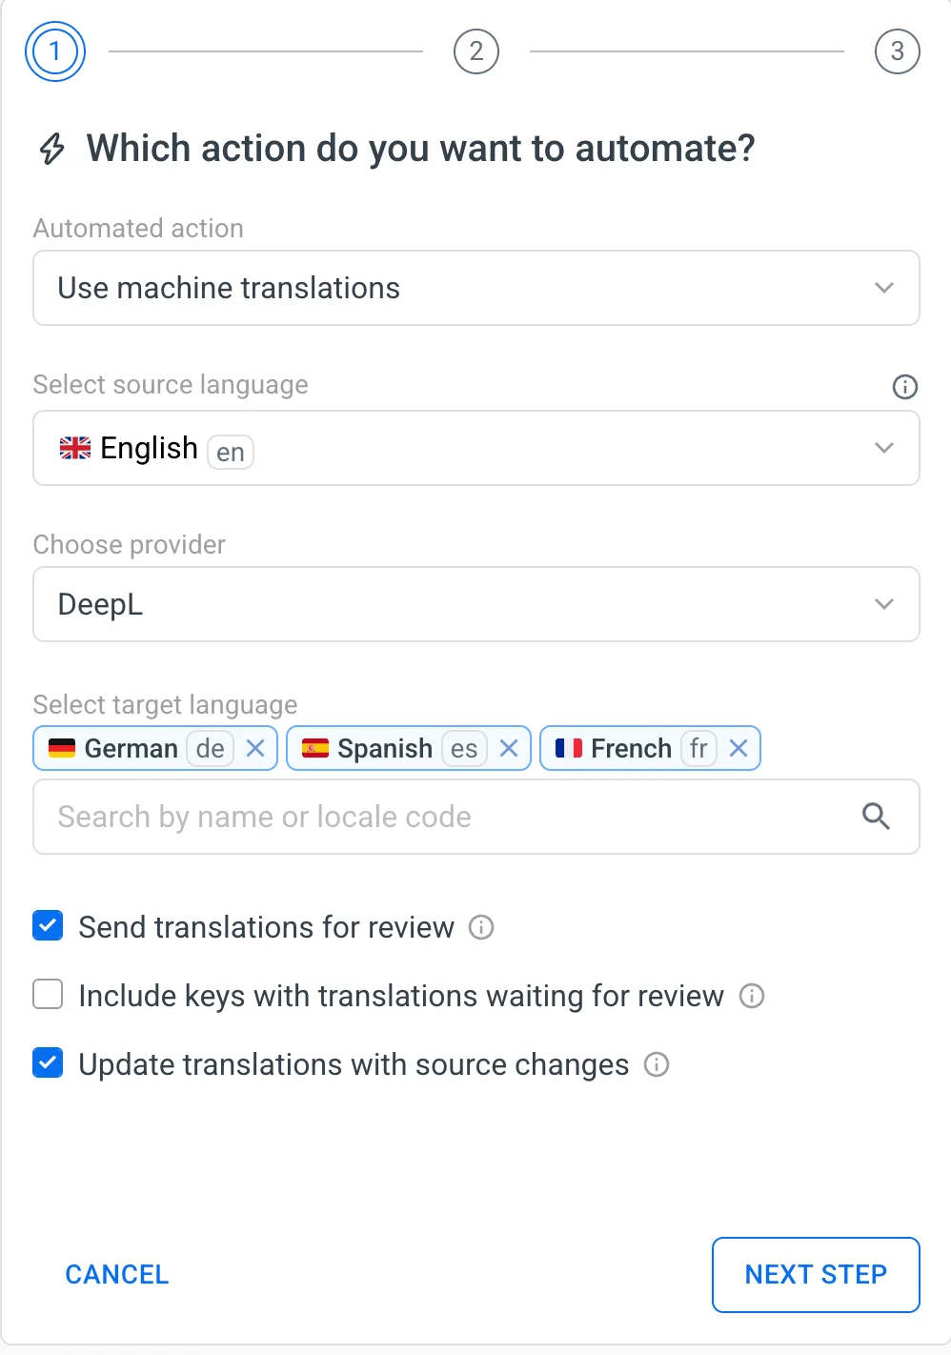Cancel the automation setup
This screenshot has height=1355, width=951.
pos(117,1274)
